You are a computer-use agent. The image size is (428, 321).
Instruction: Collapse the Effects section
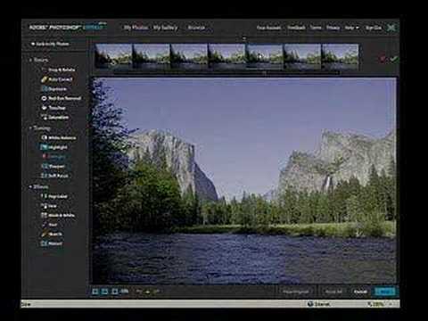(30, 186)
